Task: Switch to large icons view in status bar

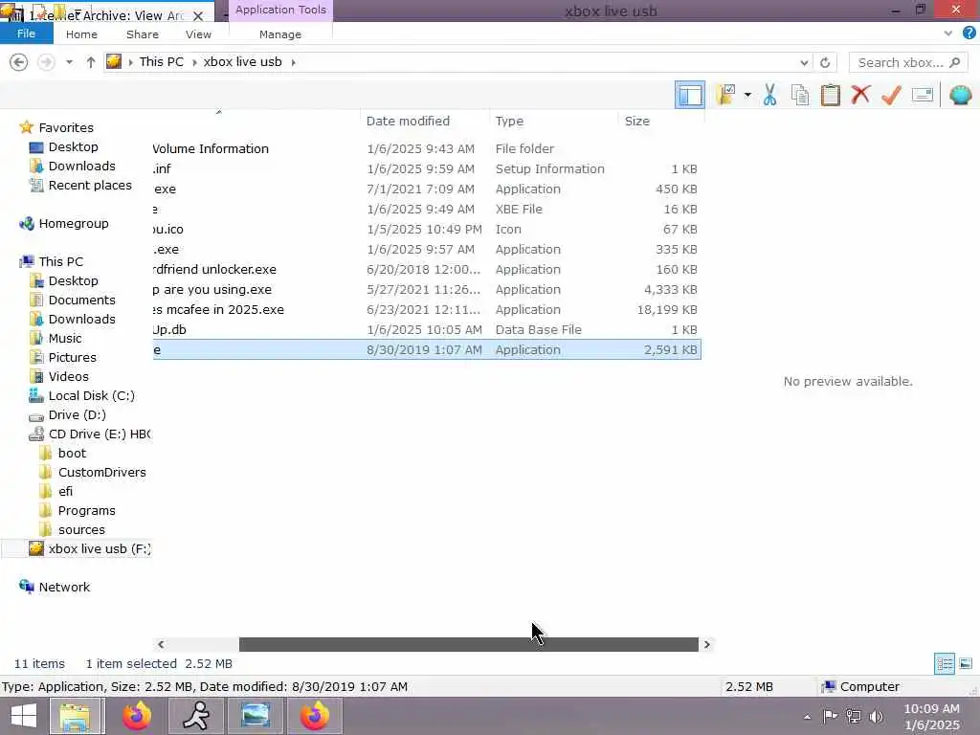Action: click(966, 664)
